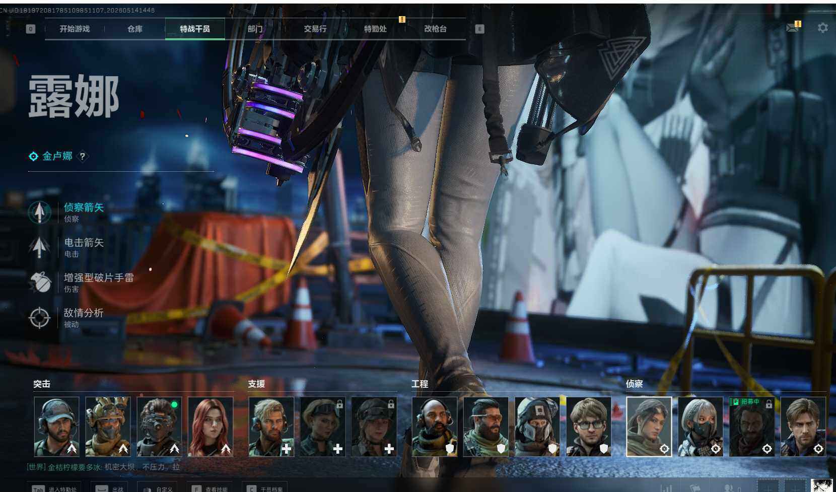
Task: Select the highlighted 露娜 recon operator portrait
Action: pyautogui.click(x=649, y=427)
